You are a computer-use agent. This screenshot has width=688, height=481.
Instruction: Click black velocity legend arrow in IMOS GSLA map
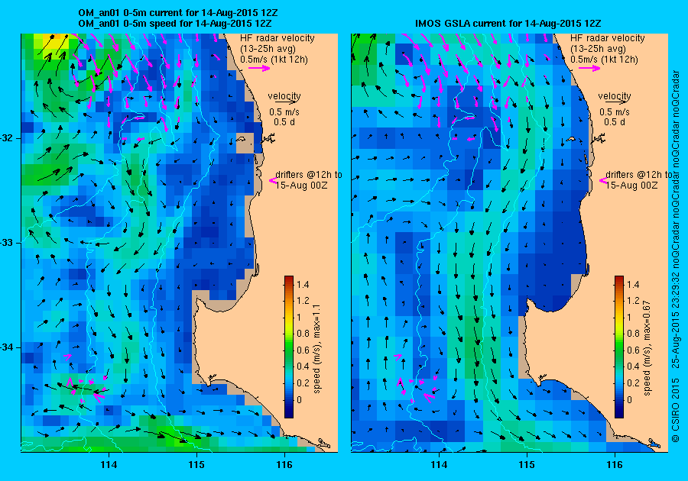pos(618,102)
